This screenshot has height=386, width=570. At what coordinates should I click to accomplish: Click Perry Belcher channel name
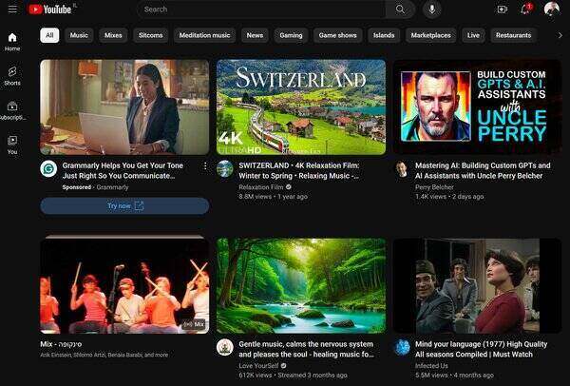[x=434, y=187]
